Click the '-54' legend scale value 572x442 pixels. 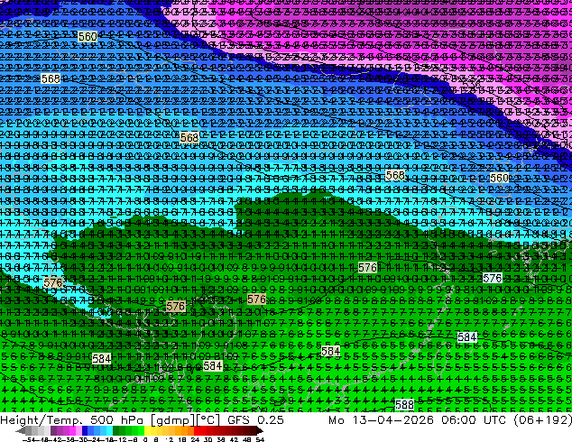pos(29,440)
